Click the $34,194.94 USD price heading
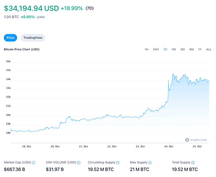 (x=31, y=8)
